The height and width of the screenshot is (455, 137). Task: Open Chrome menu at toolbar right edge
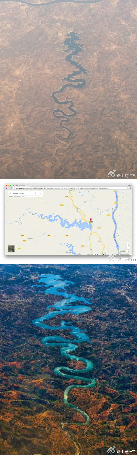point(130,188)
